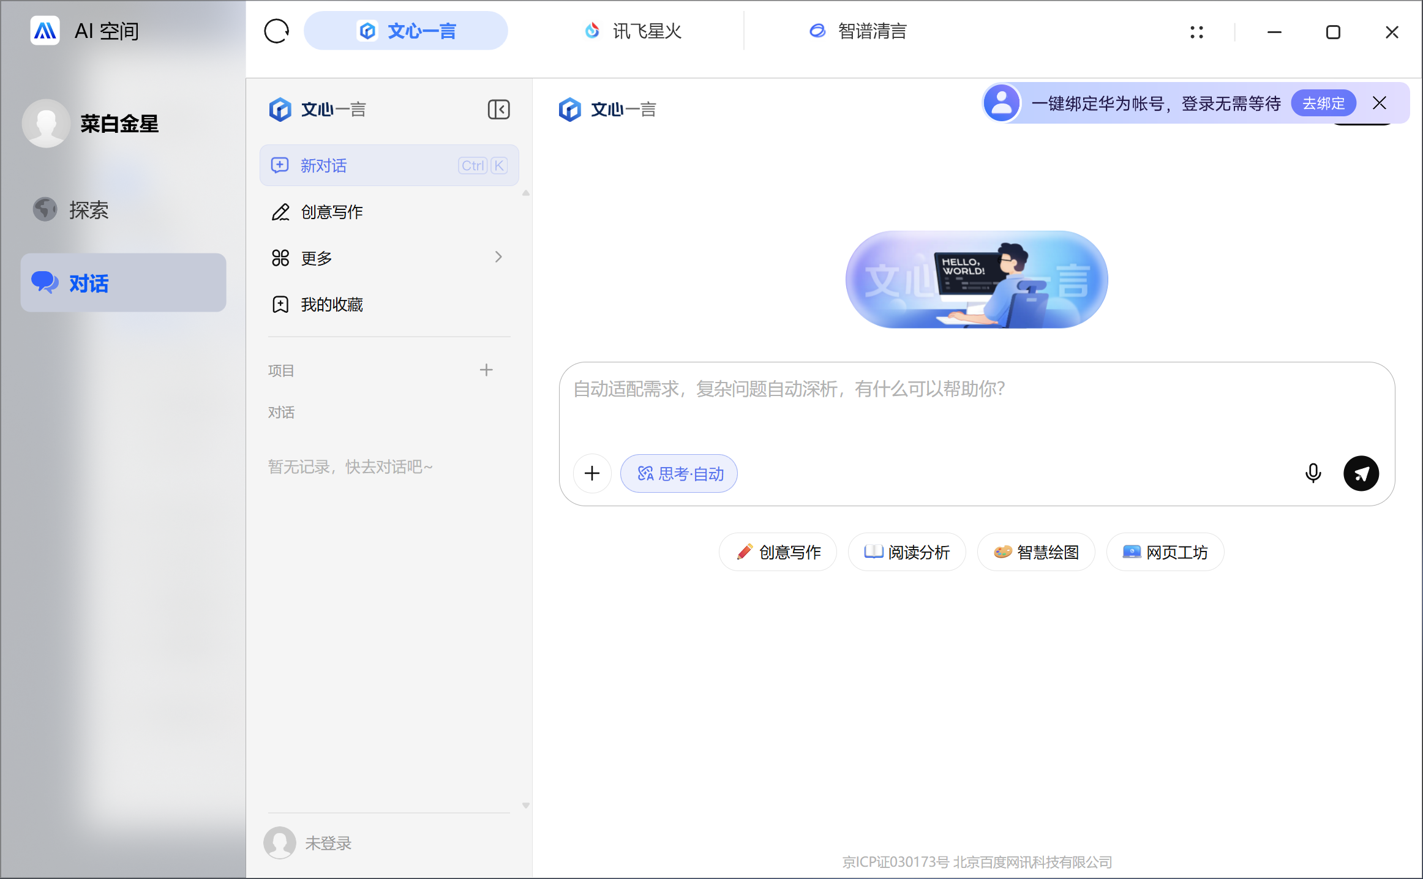Expand the 更多 menu chevron
Viewport: 1423px width, 879px height.
click(x=498, y=257)
